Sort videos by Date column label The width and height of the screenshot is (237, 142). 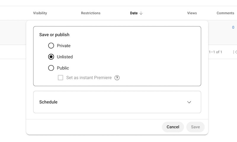click(x=134, y=13)
